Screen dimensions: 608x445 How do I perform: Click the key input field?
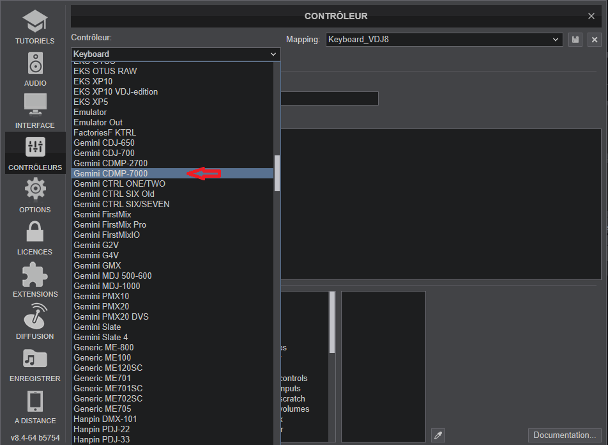(x=330, y=98)
